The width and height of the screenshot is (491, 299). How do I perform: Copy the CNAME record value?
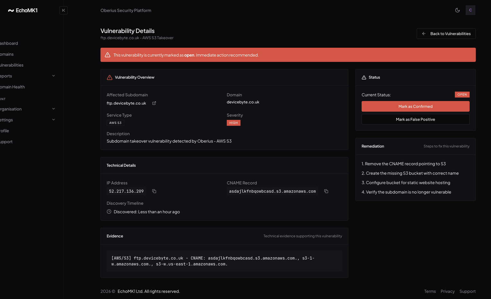pyautogui.click(x=326, y=191)
